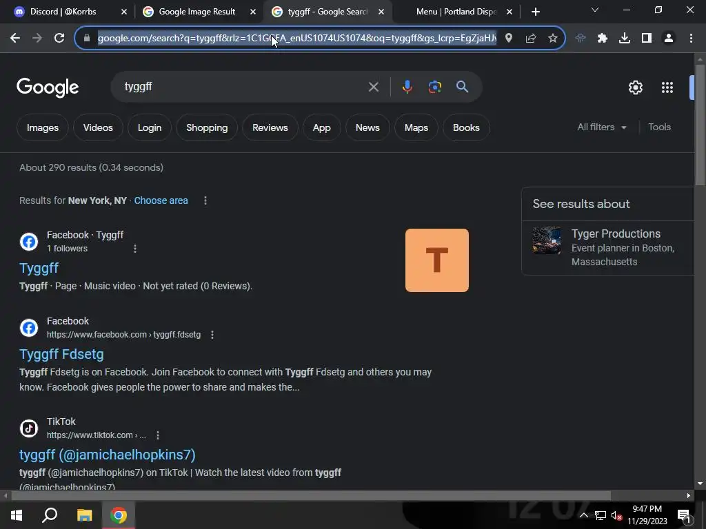Click the Choose area link
The width and height of the screenshot is (706, 529).
161,200
